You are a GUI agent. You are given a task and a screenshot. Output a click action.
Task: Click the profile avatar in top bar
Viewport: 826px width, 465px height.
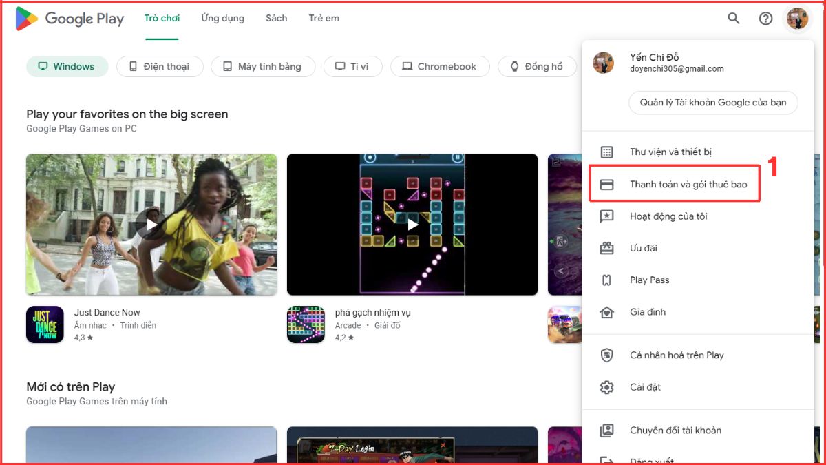coord(798,19)
